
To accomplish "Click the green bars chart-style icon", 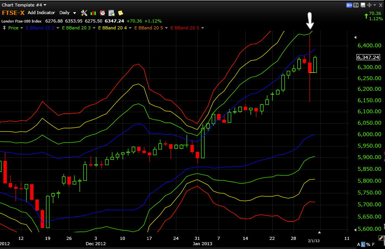I will click(93, 13).
